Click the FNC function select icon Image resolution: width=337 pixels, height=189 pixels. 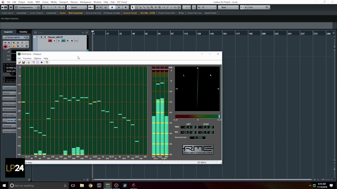click(33, 62)
